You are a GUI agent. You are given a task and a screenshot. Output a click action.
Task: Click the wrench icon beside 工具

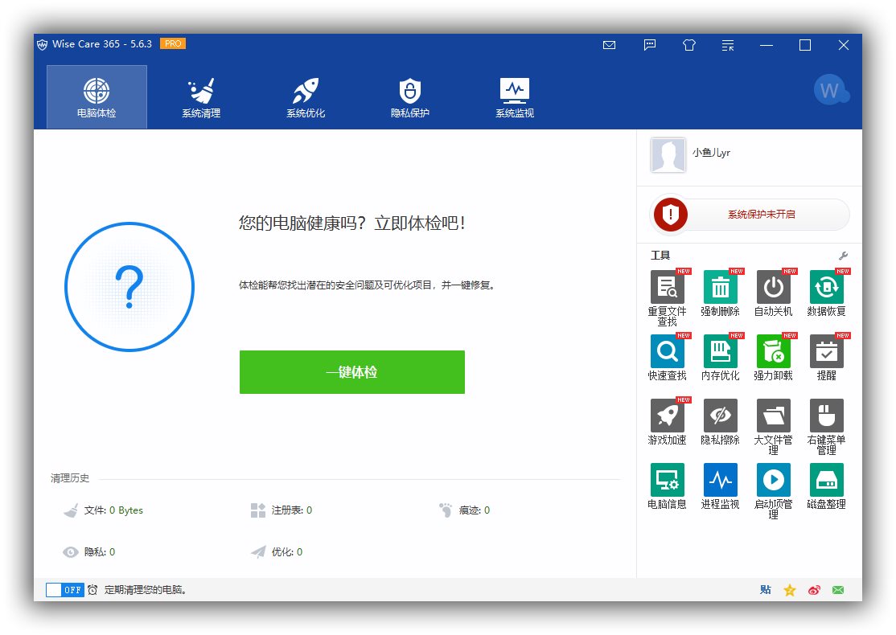coord(843,256)
